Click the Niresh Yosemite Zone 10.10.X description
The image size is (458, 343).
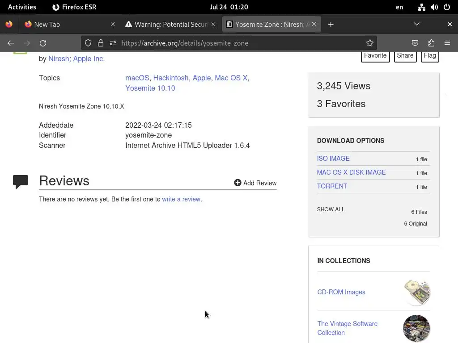(81, 106)
